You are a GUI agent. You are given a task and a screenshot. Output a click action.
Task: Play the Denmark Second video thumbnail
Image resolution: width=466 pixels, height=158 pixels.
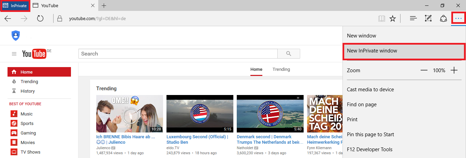tap(270, 114)
